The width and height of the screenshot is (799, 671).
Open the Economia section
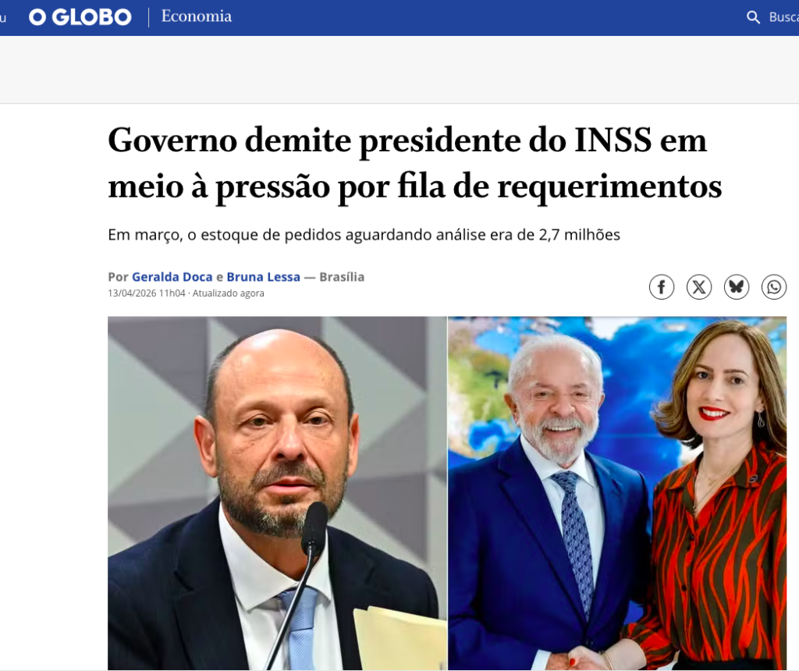pyautogui.click(x=197, y=16)
